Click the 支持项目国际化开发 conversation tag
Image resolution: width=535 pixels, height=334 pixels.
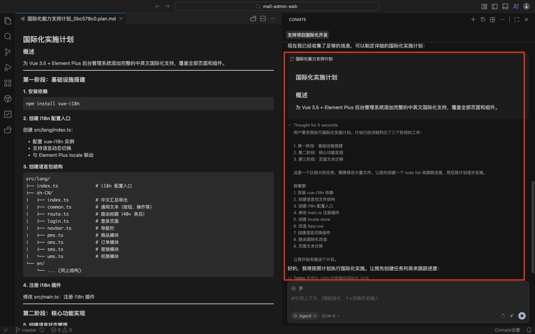click(x=308, y=35)
